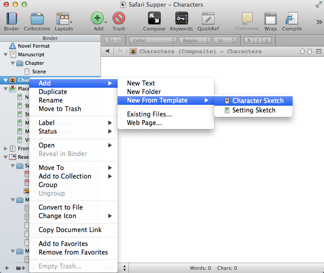Choose New From Template submenu
This screenshot has height=273, width=324.
click(166, 100)
